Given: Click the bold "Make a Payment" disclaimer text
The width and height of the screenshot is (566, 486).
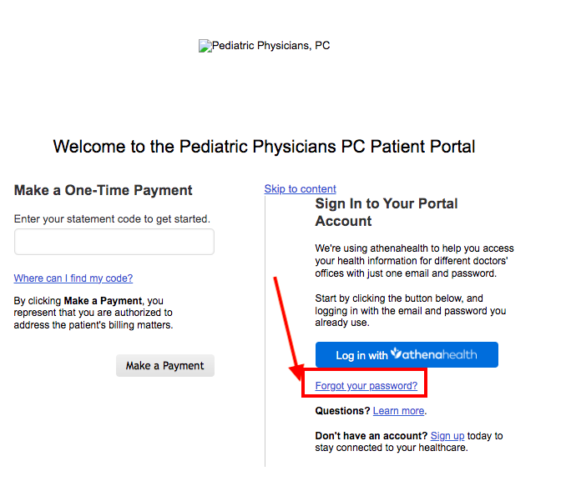Looking at the screenshot, I should pos(103,301).
